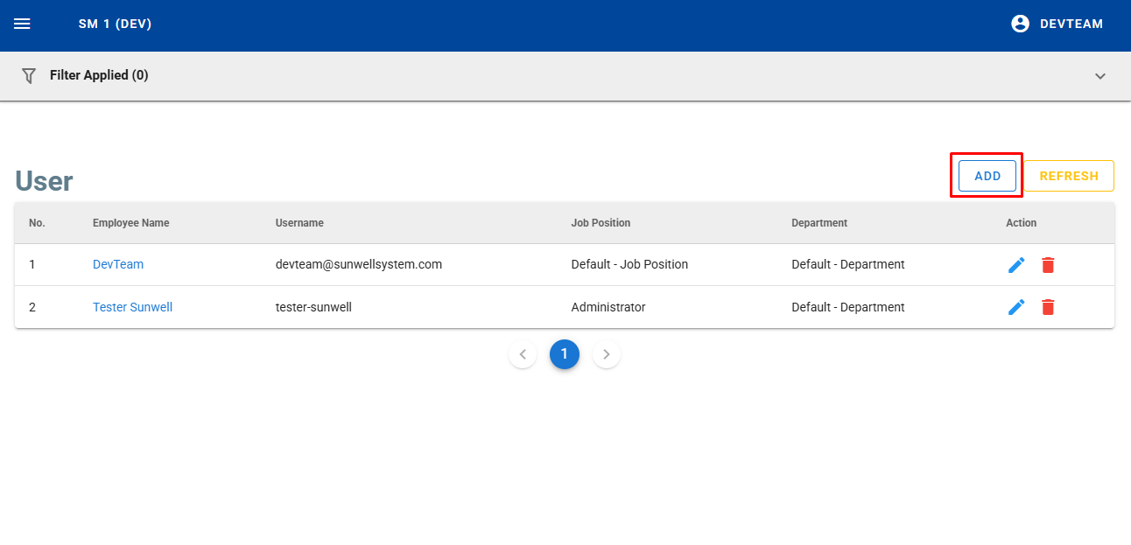The width and height of the screenshot is (1131, 545).
Task: Delete the Tester Sunwell user row
Action: 1048,307
